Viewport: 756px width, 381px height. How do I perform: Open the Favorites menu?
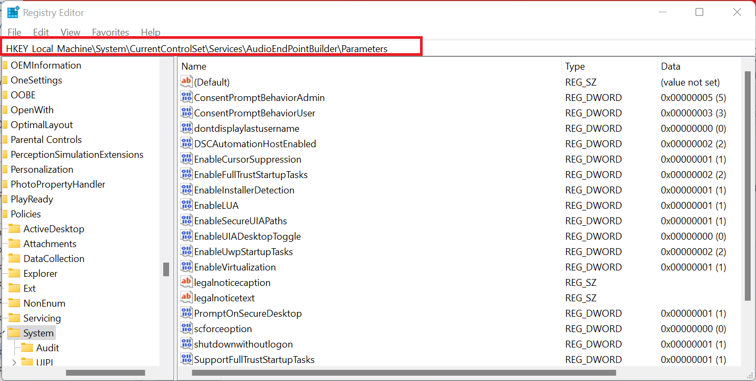(111, 32)
